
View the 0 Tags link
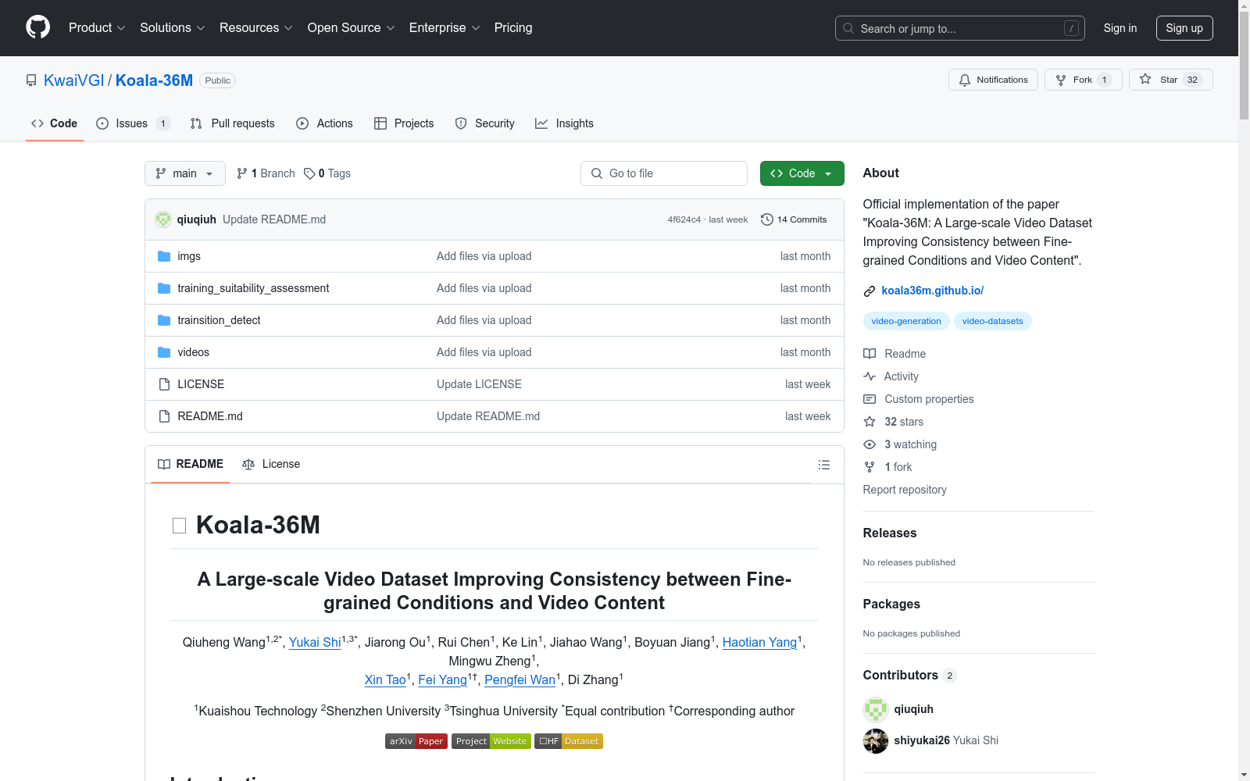[x=327, y=173]
